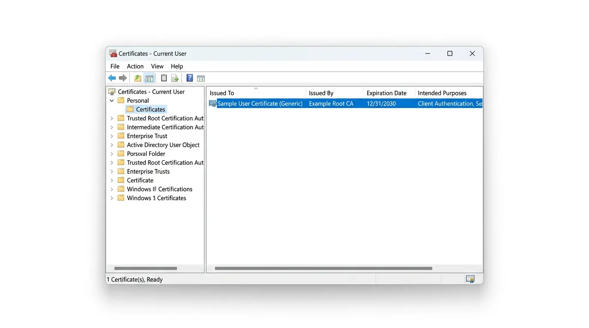Click the gray forward arrow toolbar button
Screen dimensions: 589x328
[123, 78]
